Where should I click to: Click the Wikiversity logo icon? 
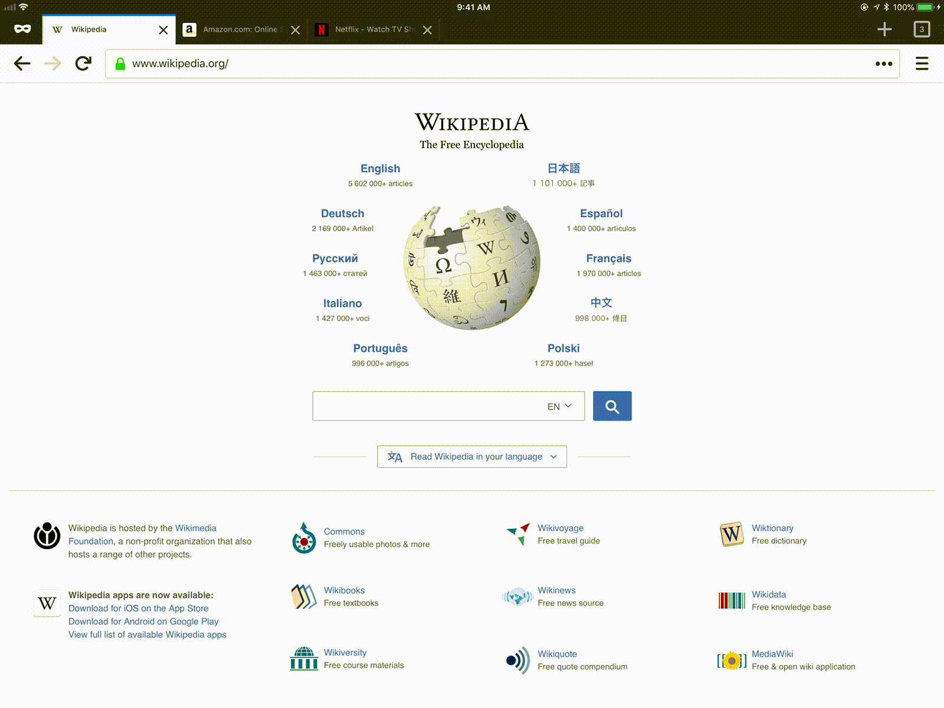[x=304, y=658]
